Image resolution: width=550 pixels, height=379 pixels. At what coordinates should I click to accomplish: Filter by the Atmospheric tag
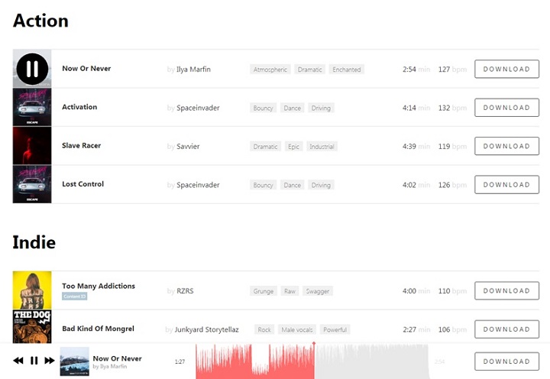[270, 70]
